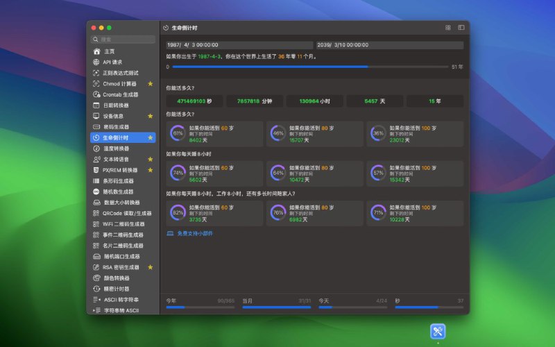The height and width of the screenshot is (347, 555).
Task: Focus the sidebar search field
Action: point(123,40)
